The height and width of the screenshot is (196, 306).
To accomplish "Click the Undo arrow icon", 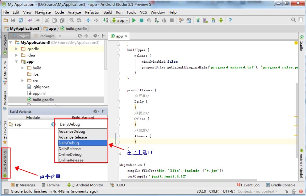I will (30, 20).
